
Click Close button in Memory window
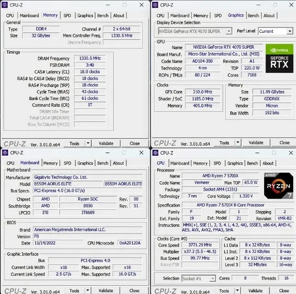point(135,143)
